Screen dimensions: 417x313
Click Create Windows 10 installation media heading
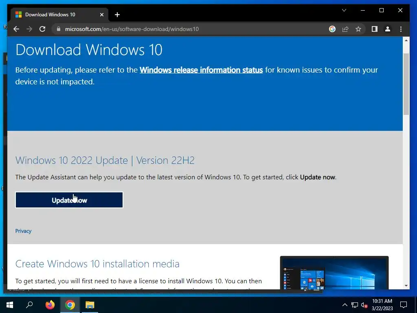(x=97, y=264)
